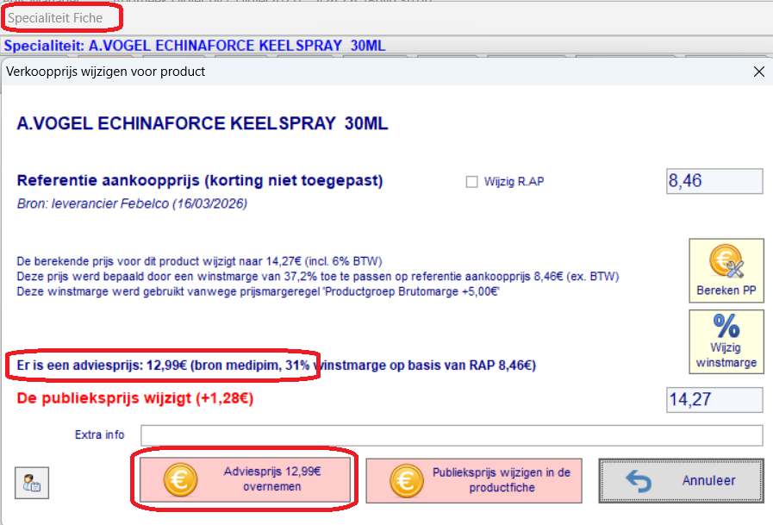Click Publieksprijs wijzigen in de productfiche label
The image size is (773, 525).
[x=502, y=480]
